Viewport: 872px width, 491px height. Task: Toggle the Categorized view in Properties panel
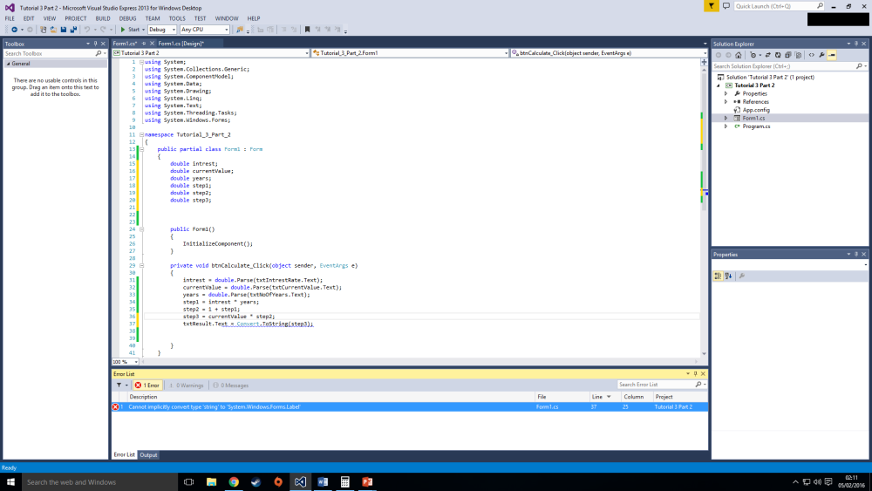click(x=718, y=276)
